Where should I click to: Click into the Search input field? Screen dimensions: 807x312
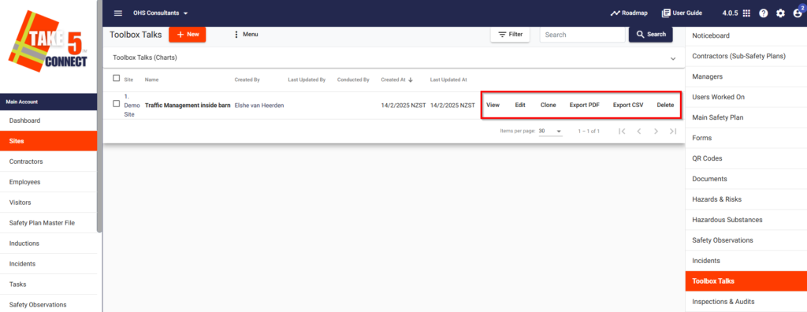coord(582,35)
